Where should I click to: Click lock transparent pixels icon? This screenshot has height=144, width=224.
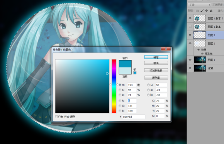tap(197, 11)
